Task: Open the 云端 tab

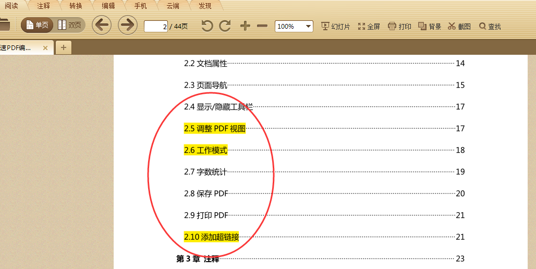Action: 173,6
